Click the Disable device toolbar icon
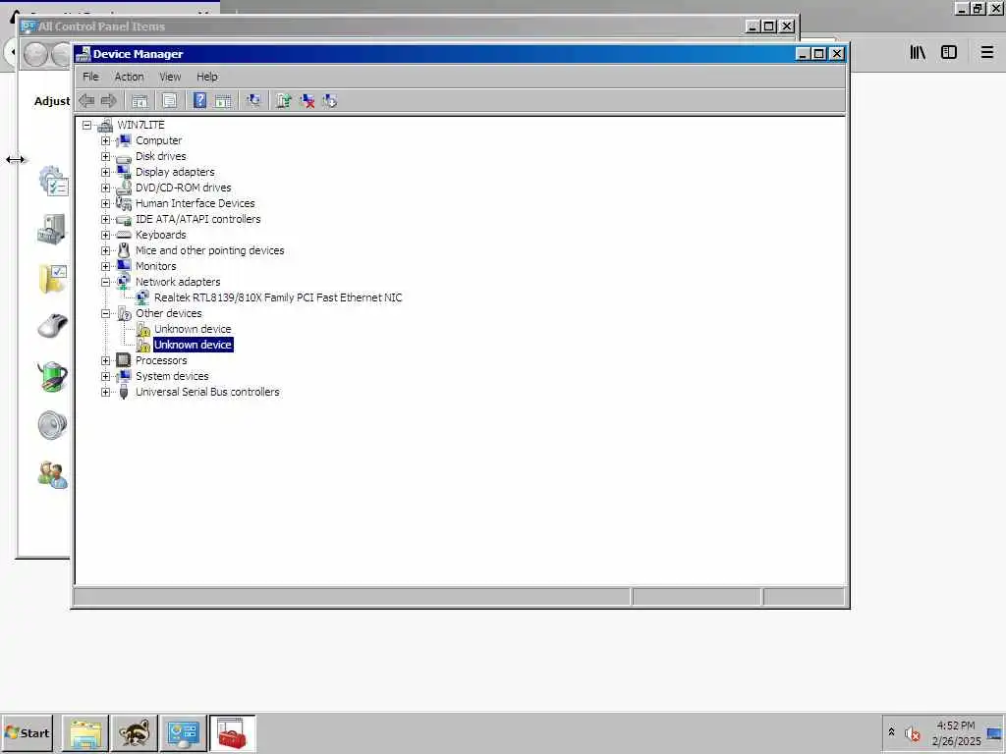This screenshot has width=1006, height=754. tap(330, 101)
